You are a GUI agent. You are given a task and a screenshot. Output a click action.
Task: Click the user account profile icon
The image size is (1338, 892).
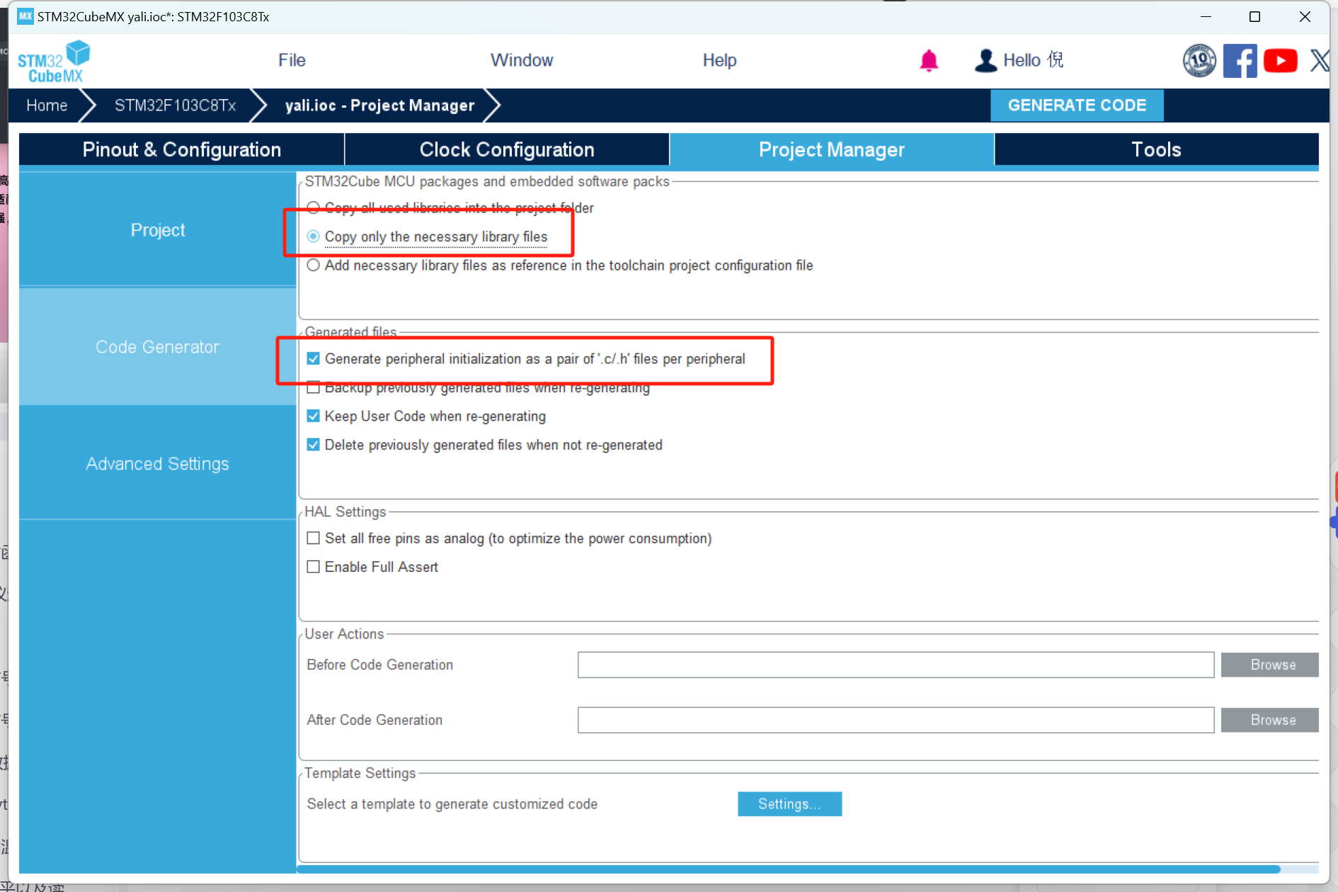(x=985, y=61)
